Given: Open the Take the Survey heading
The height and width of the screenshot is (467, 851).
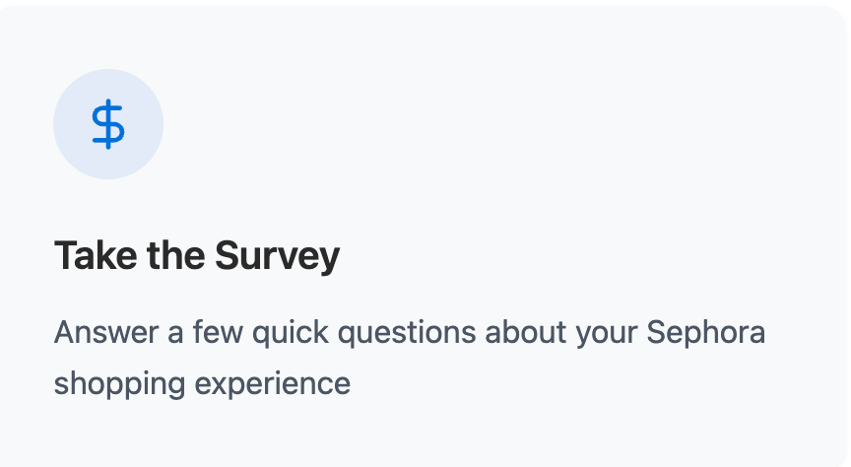Looking at the screenshot, I should click(x=196, y=256).
